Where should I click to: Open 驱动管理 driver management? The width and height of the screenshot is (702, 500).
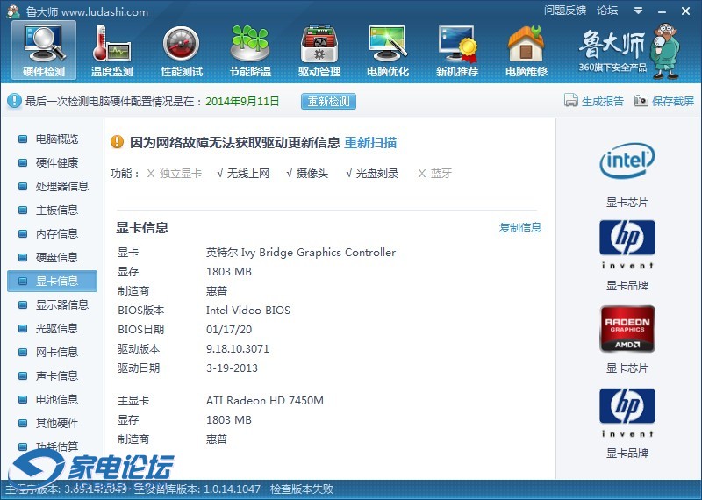[x=319, y=51]
